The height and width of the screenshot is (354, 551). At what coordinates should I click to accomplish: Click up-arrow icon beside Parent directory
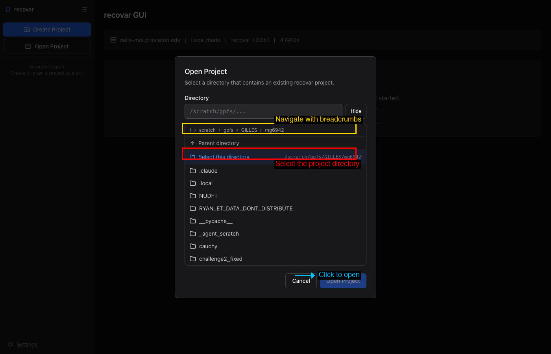[192, 143]
